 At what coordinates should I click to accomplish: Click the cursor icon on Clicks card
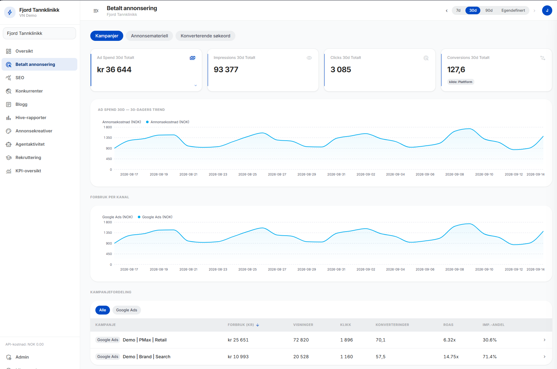tap(426, 58)
